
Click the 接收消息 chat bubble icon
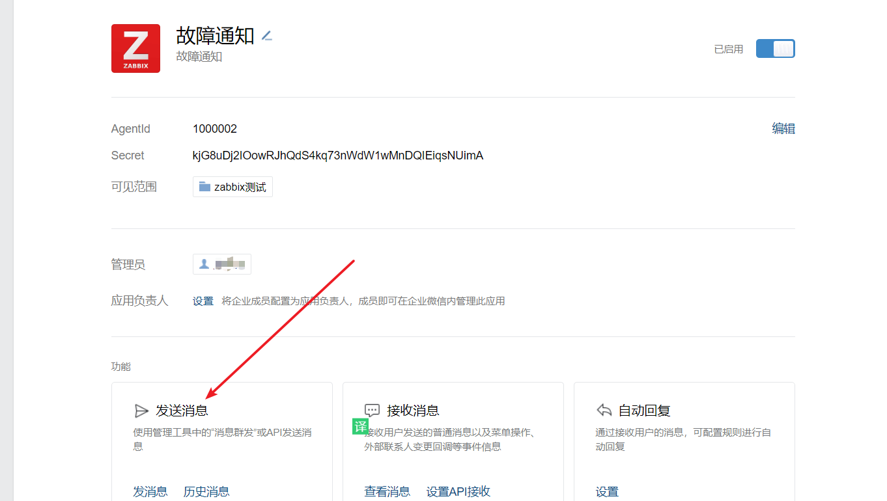click(372, 410)
